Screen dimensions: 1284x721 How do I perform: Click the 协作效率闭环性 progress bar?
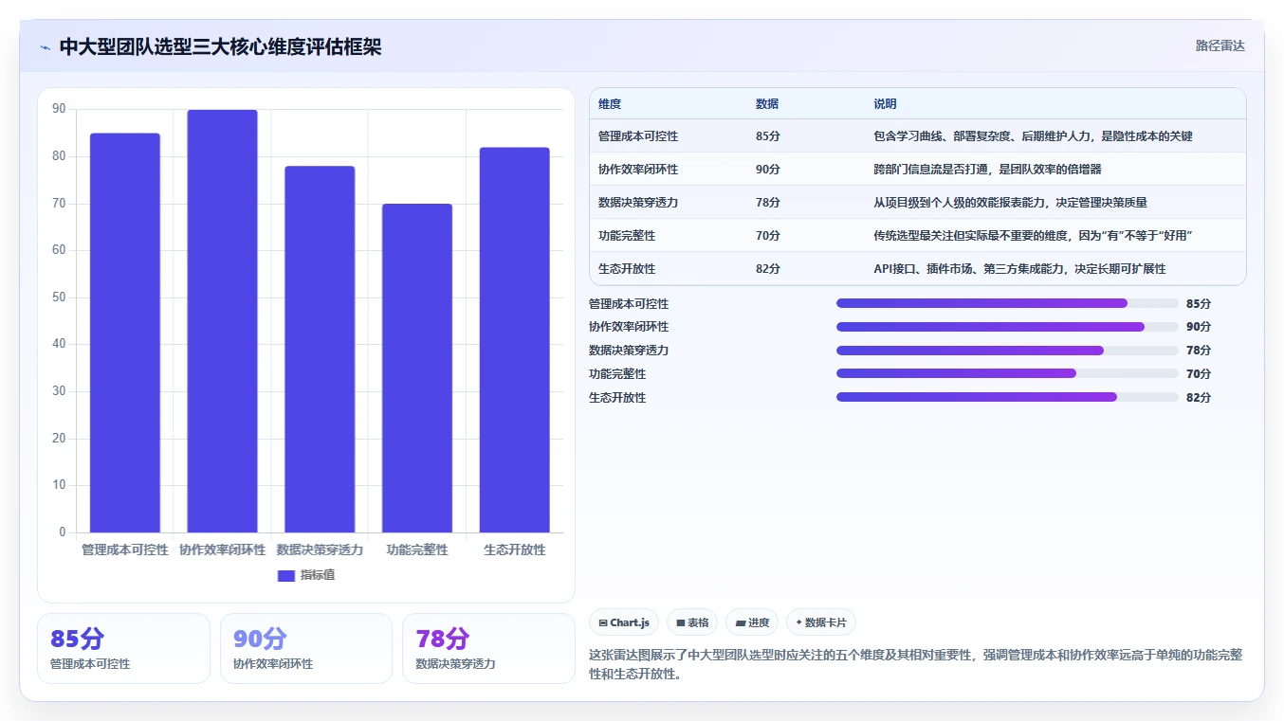click(x=1007, y=327)
